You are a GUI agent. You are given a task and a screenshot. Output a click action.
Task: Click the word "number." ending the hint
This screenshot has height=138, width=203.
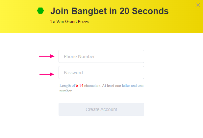66,91
